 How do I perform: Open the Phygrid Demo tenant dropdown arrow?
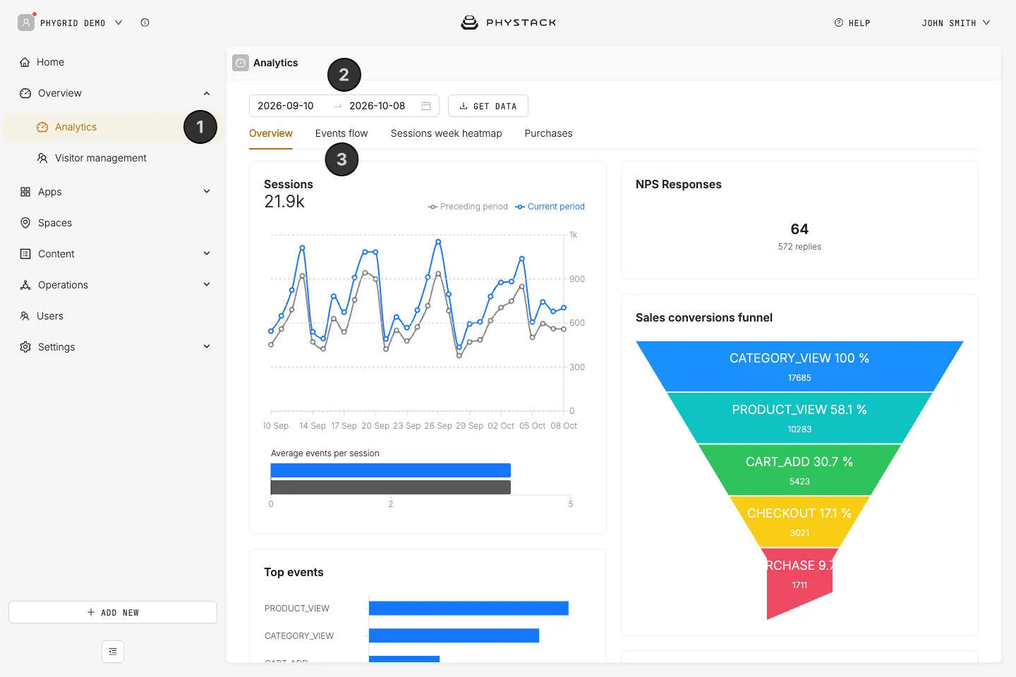tap(119, 23)
